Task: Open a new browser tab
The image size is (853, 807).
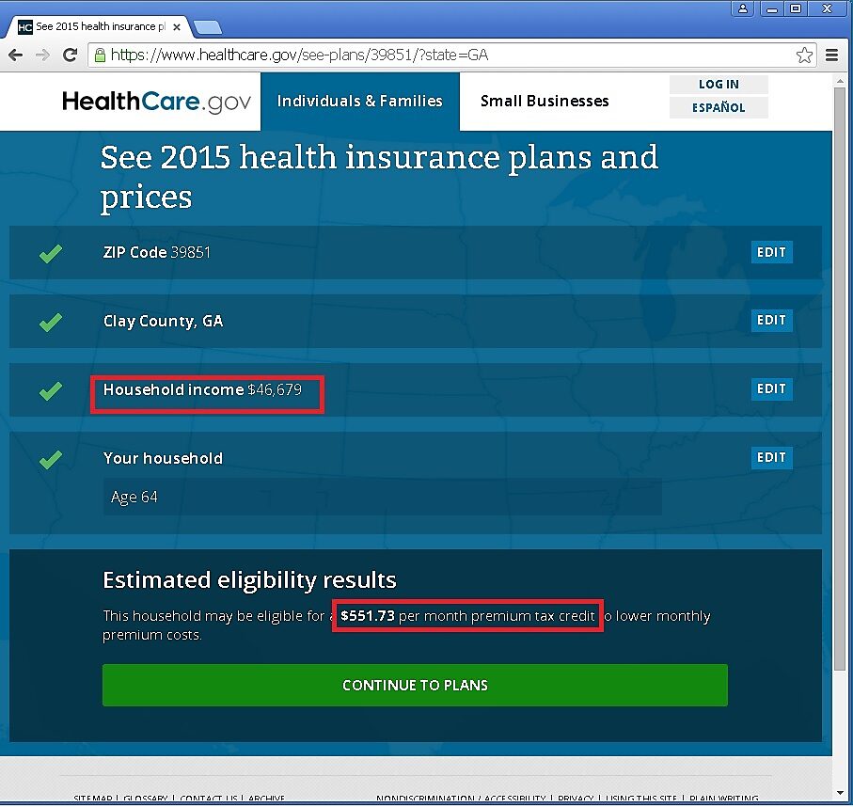Action: (207, 27)
